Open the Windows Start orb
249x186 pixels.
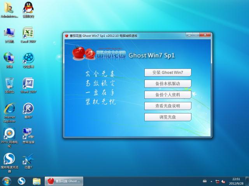tap(6, 181)
